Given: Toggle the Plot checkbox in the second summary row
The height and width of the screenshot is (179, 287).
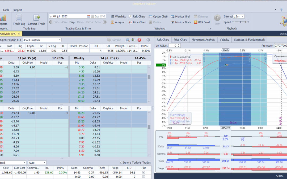Looking at the screenshot, I should click(x=144, y=177).
